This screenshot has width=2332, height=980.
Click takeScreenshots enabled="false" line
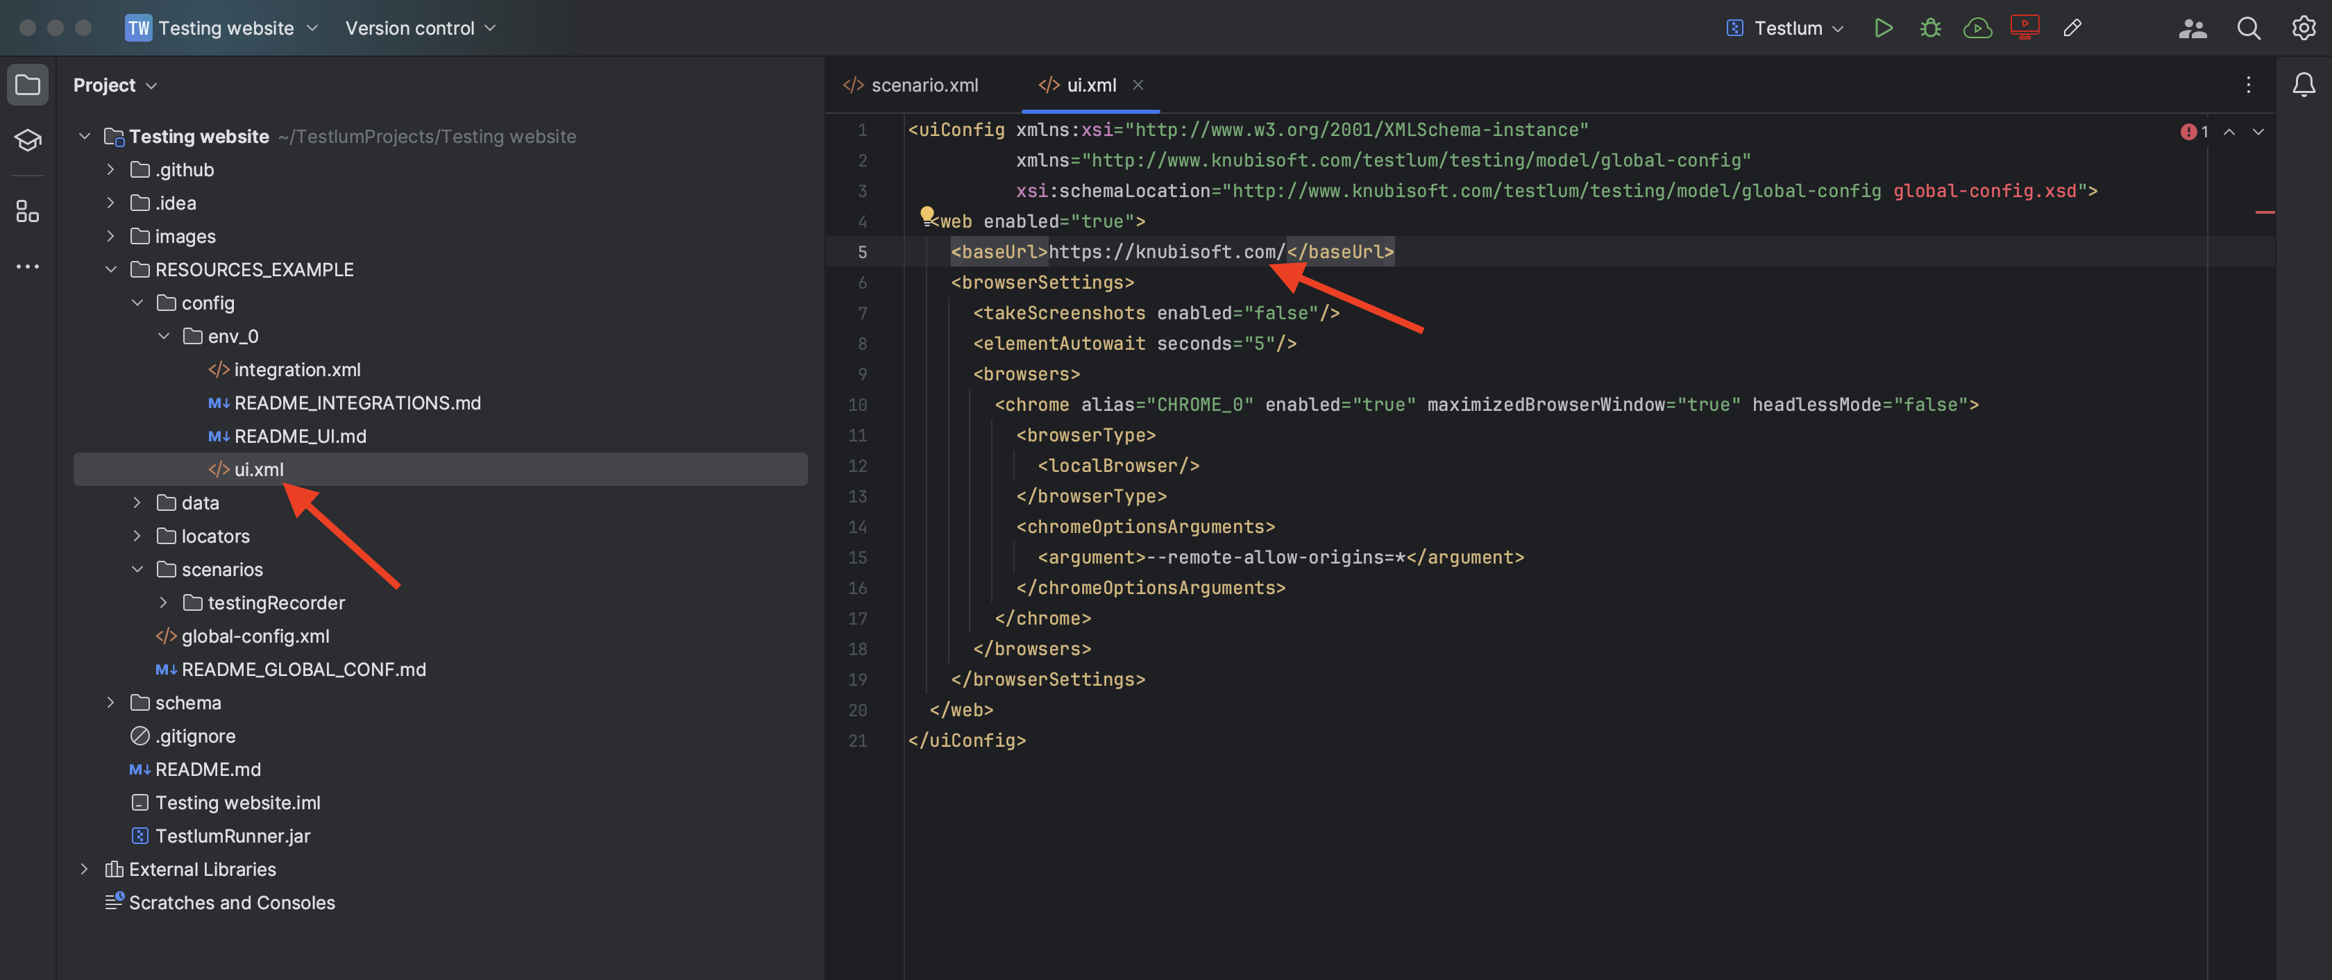1156,313
